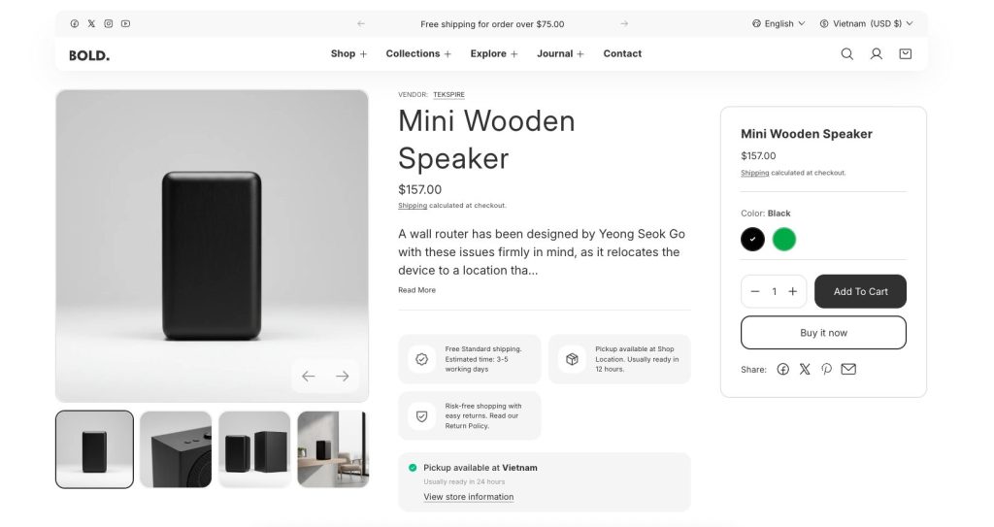Open the search icon in header

(x=846, y=54)
